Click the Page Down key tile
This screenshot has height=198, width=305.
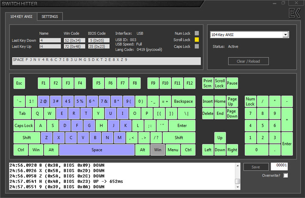[232, 114]
